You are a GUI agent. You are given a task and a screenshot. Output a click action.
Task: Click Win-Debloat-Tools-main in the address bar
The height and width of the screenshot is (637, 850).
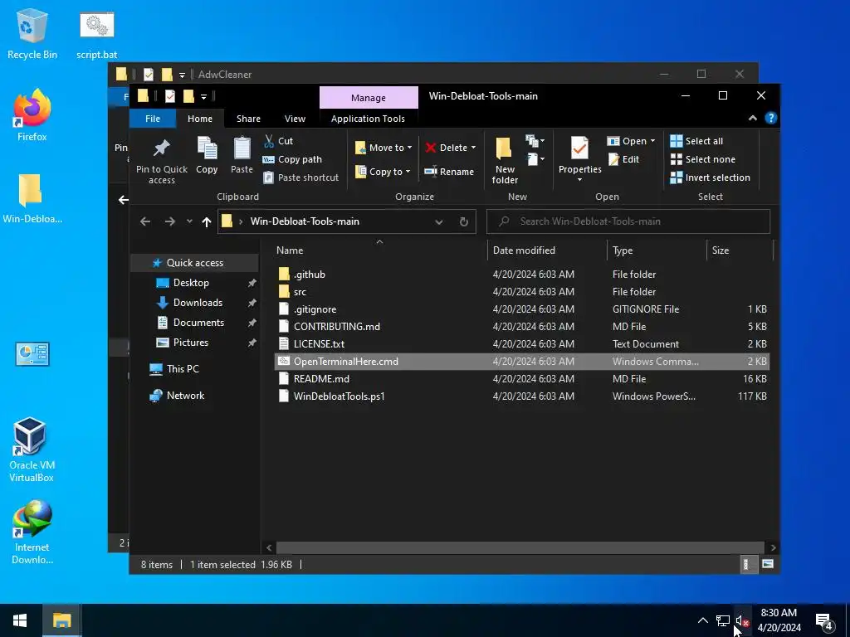tap(305, 221)
